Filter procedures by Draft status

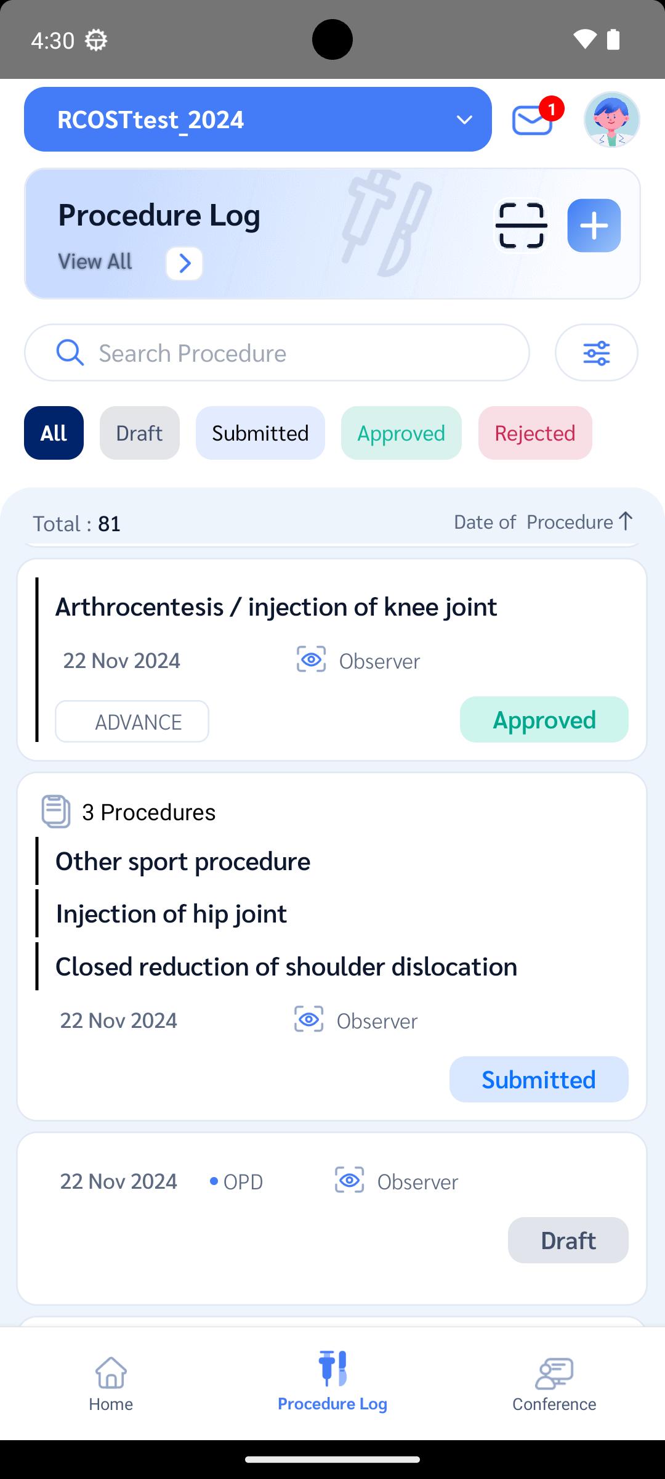[140, 433]
